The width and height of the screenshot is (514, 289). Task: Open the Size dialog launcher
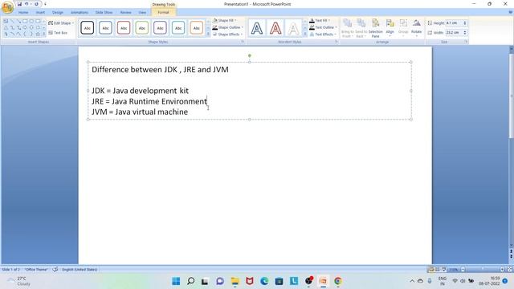coord(466,42)
